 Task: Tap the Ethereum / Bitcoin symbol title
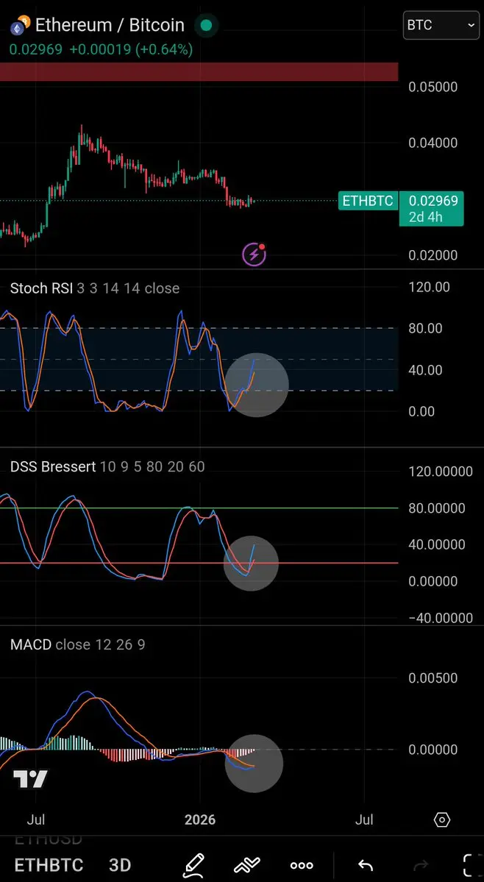pyautogui.click(x=110, y=25)
